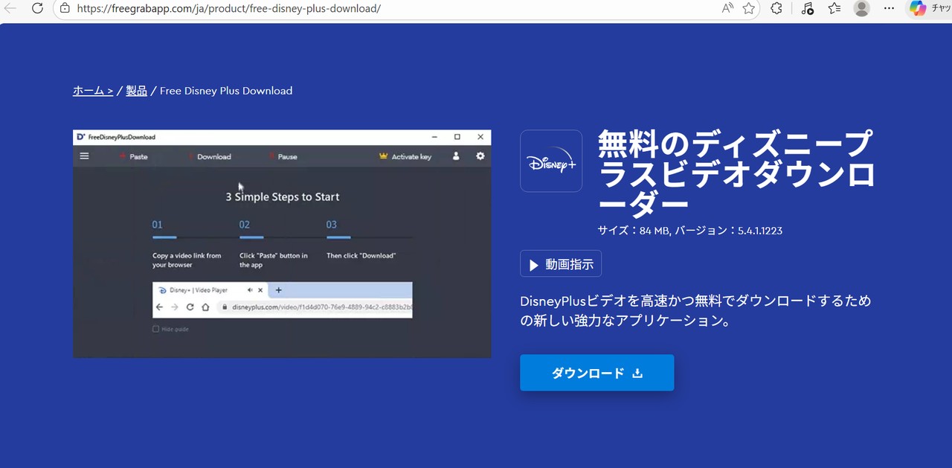Open the Edge ellipsis options menu
Image resolution: width=952 pixels, height=468 pixels.
point(889,8)
